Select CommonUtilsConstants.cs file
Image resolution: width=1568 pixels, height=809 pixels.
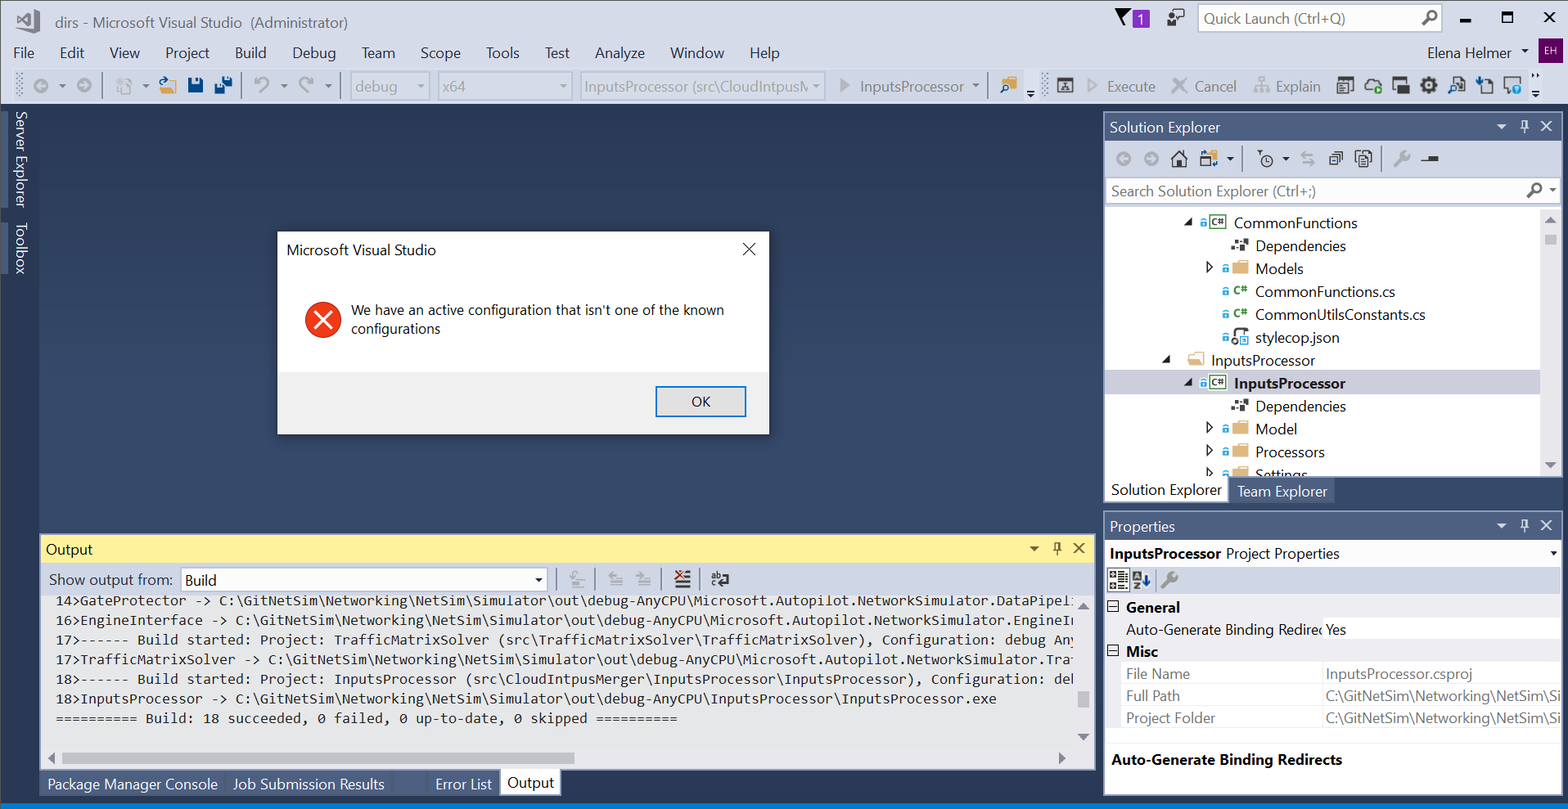[1340, 315]
